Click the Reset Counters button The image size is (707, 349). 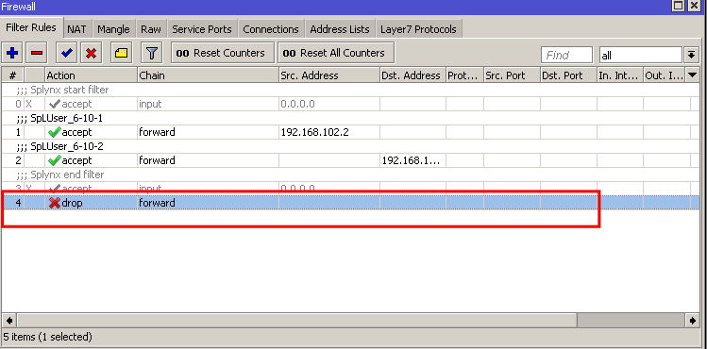click(223, 53)
